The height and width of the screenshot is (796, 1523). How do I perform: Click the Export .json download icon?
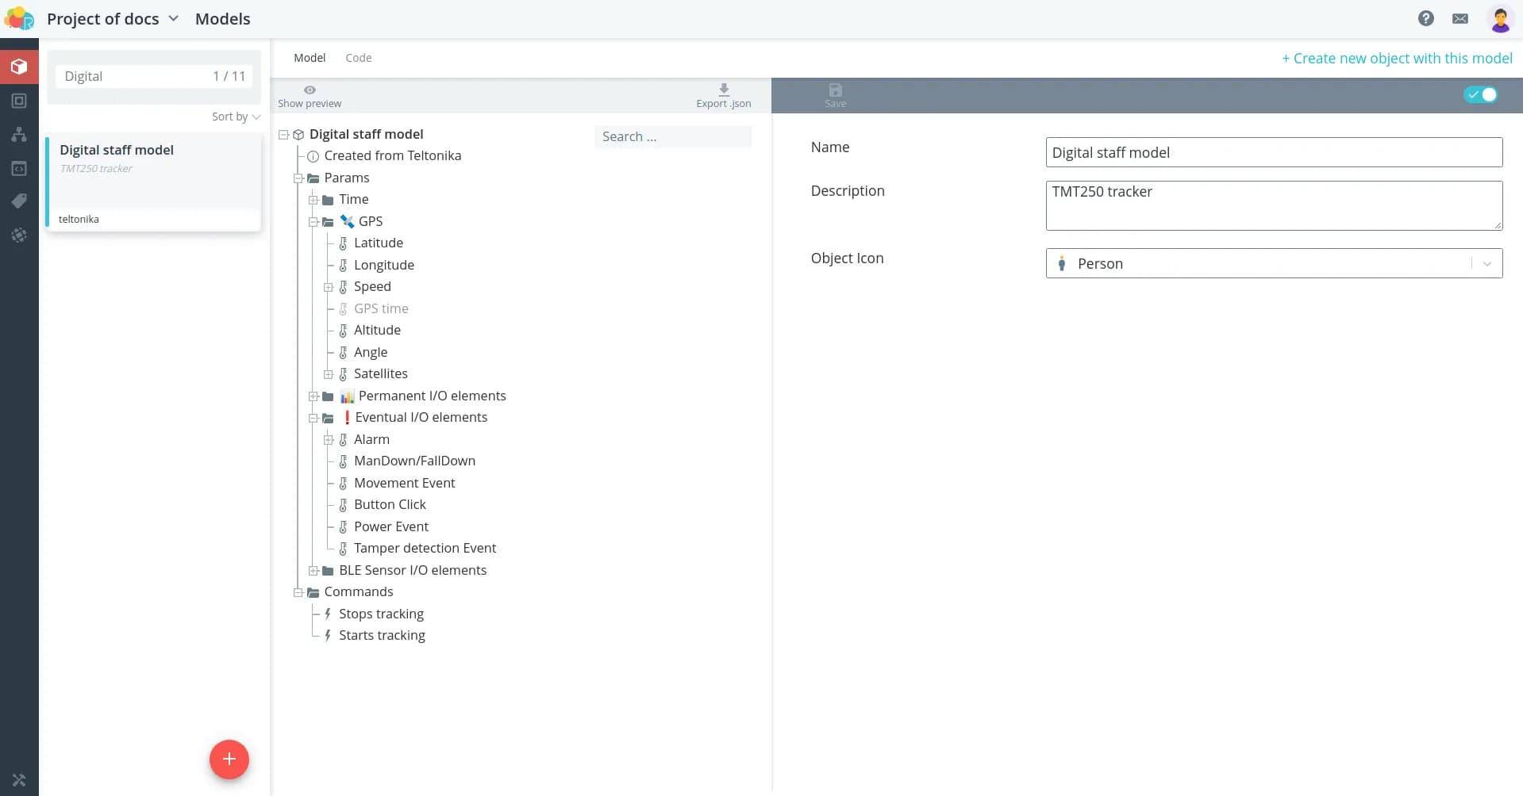(x=723, y=90)
